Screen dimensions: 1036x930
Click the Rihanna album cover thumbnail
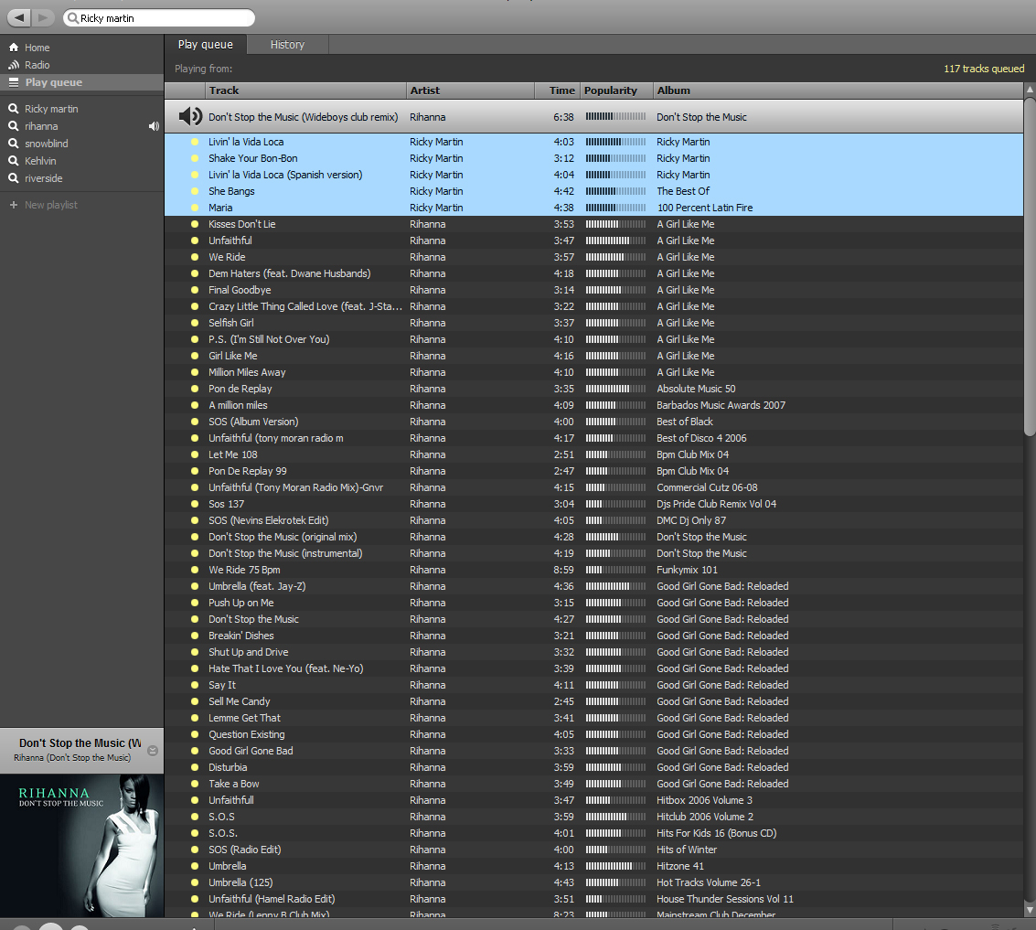[x=82, y=845]
